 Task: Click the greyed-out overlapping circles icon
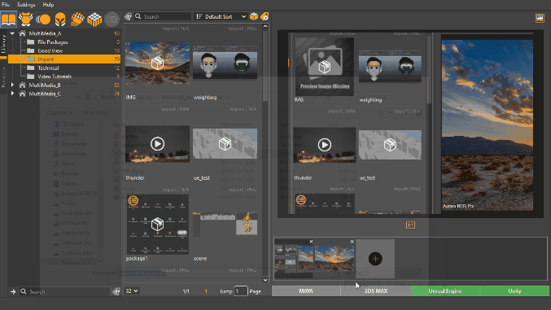112,19
